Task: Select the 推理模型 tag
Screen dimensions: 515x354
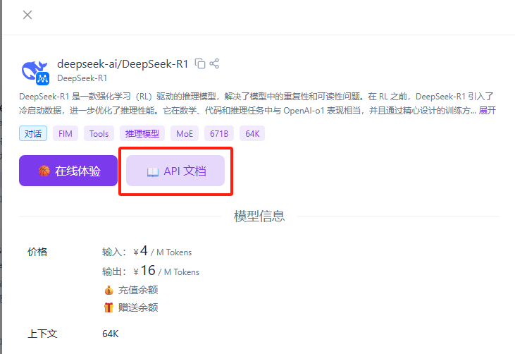Action: coord(142,133)
